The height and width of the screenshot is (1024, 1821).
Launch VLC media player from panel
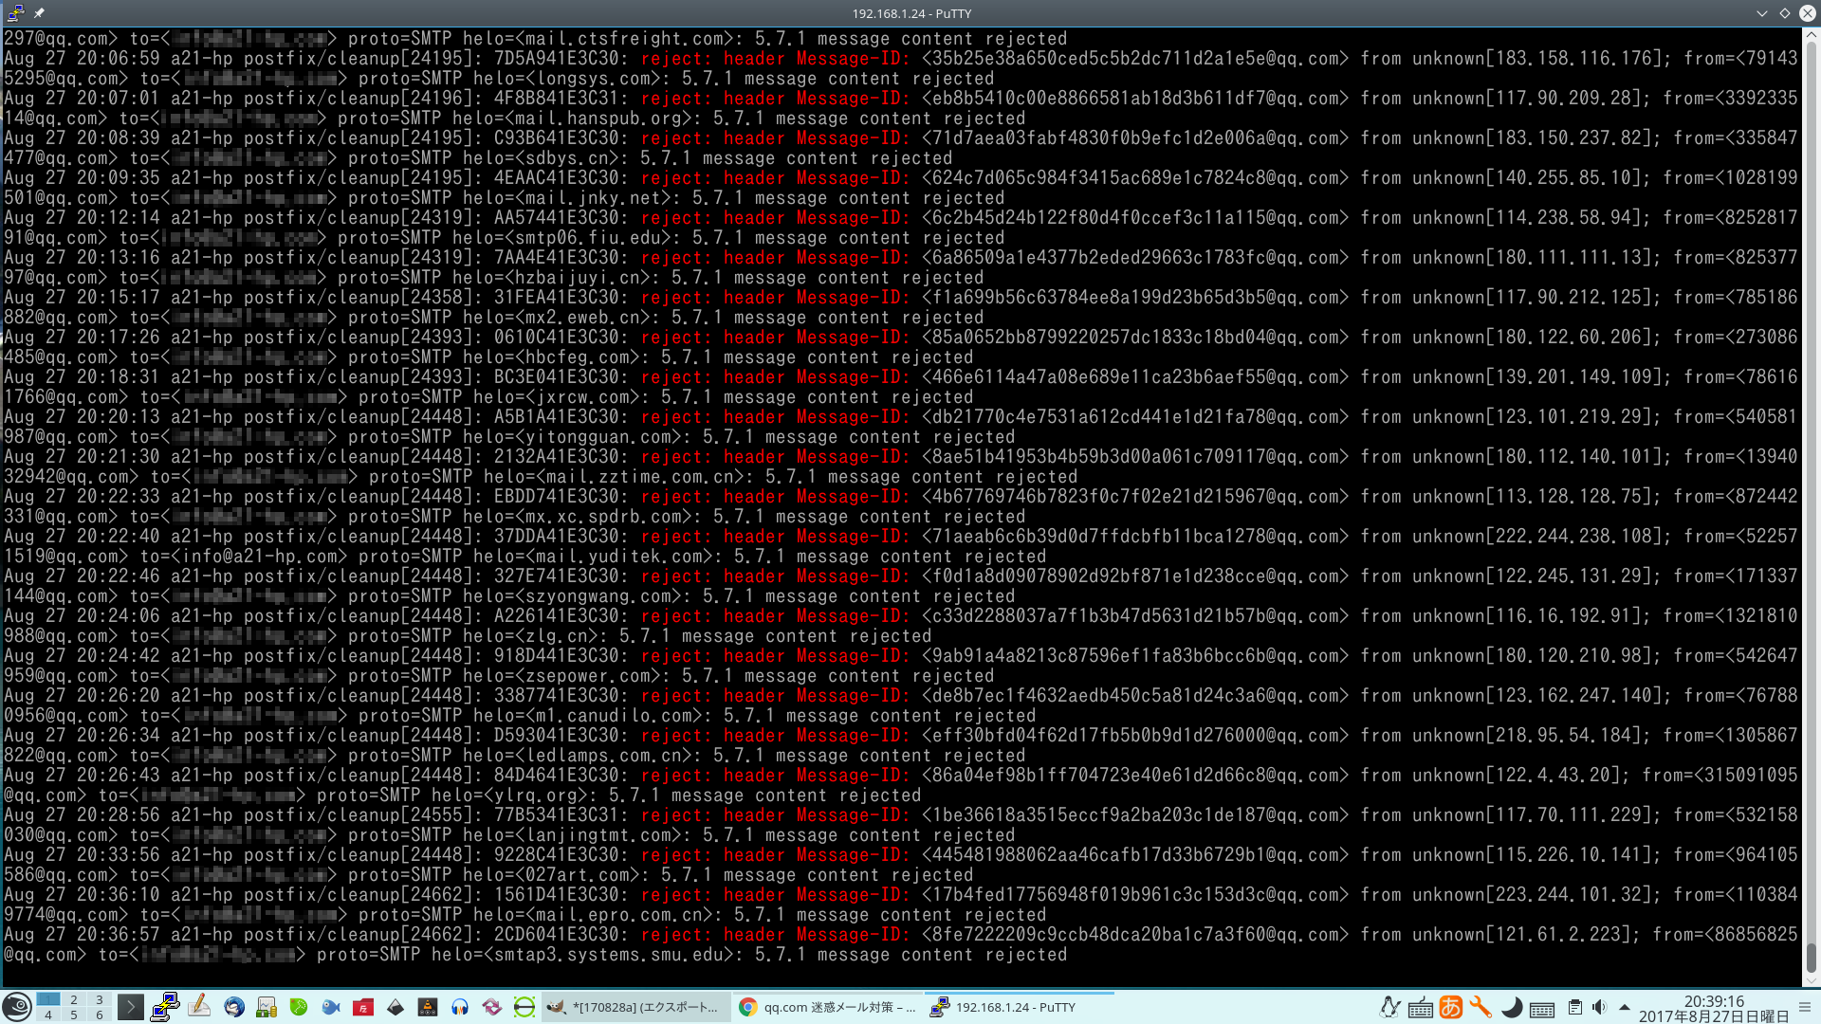coord(428,1007)
